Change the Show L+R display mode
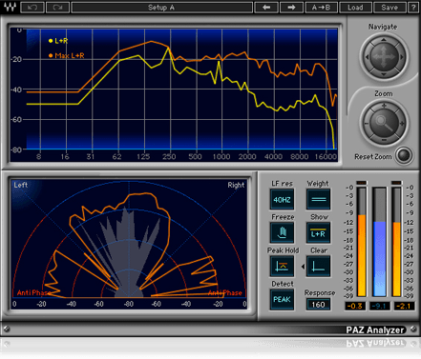 point(319,232)
